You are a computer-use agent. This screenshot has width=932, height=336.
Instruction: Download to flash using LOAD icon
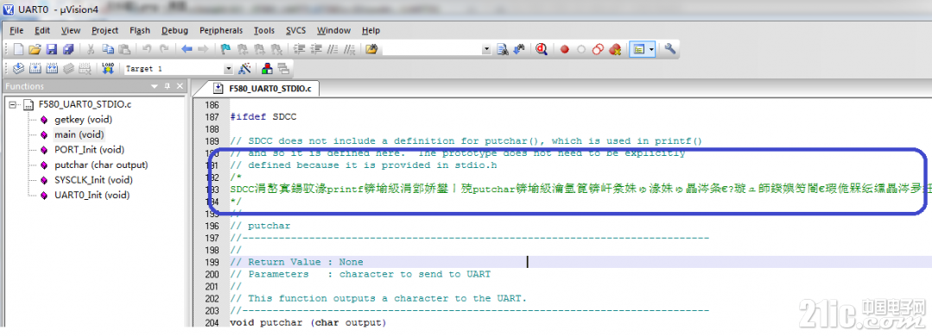[x=108, y=69]
